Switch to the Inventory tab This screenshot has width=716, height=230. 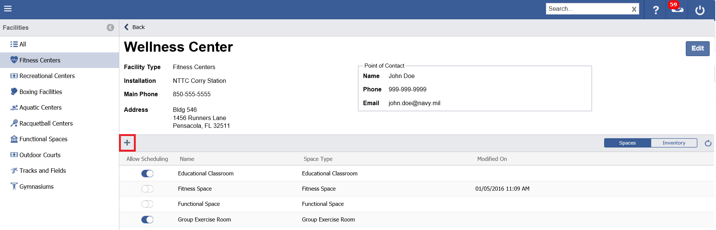pos(673,143)
